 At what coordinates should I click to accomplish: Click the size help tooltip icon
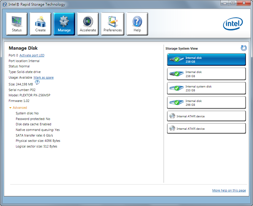(37, 83)
